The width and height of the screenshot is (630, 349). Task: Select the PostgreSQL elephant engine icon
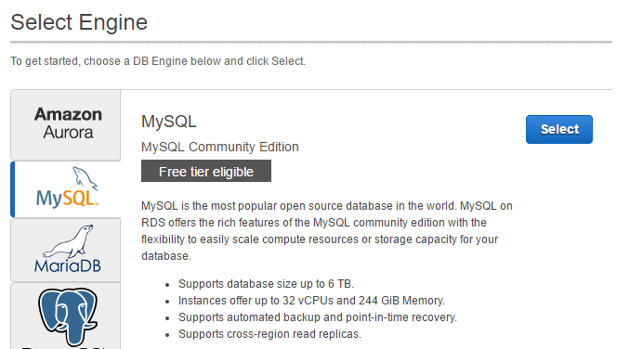(x=68, y=317)
